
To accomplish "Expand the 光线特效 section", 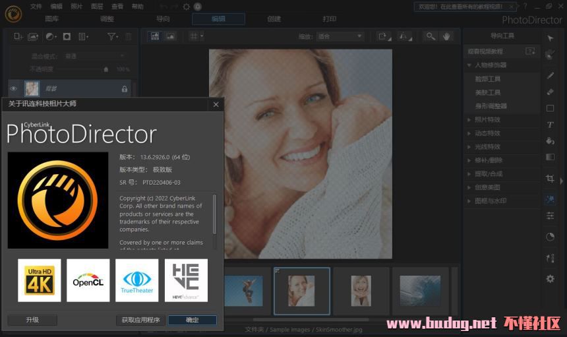I will 469,147.
